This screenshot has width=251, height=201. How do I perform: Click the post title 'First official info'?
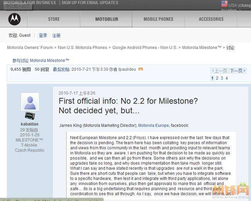(x=128, y=106)
